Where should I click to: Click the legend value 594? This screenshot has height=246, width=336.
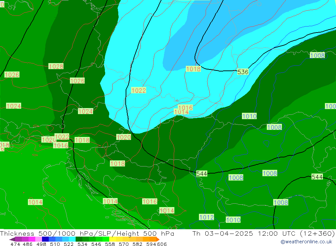151,244
